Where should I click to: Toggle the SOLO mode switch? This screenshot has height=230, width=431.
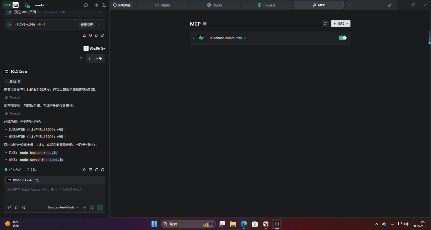click(x=11, y=5)
